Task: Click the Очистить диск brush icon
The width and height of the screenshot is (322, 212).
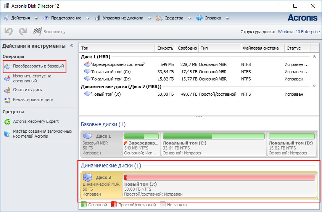Action: [x=7, y=90]
